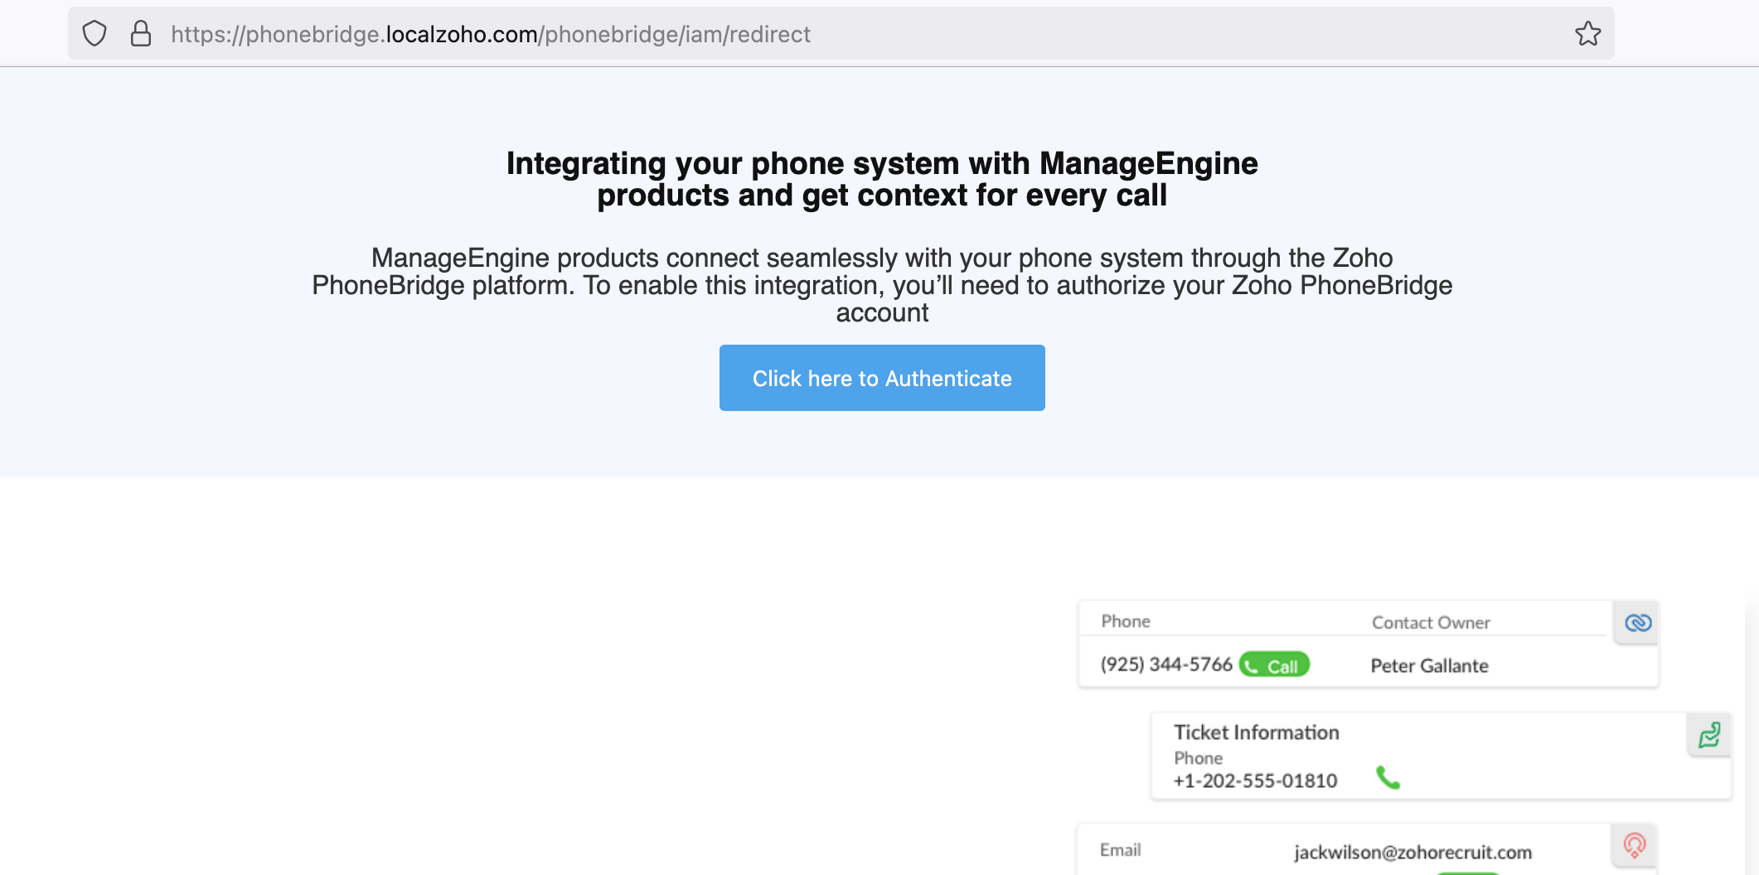The image size is (1759, 875).
Task: Click the ManageEngine products description paragraph
Action: click(x=882, y=285)
